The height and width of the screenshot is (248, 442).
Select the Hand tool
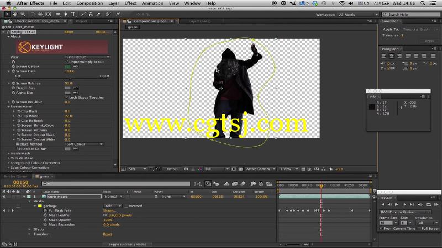click(15, 14)
